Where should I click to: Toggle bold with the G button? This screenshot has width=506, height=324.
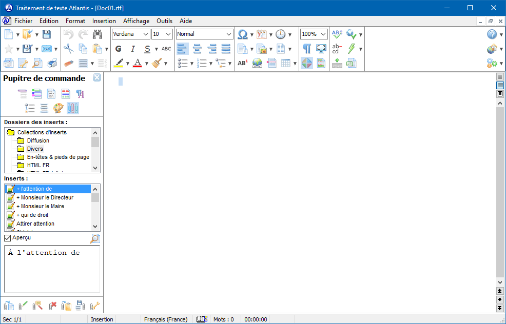pyautogui.click(x=119, y=49)
